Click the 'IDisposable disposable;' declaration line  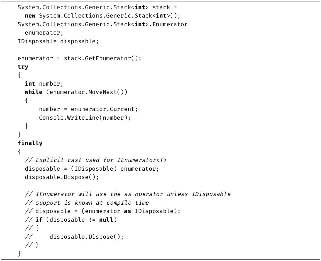point(58,41)
